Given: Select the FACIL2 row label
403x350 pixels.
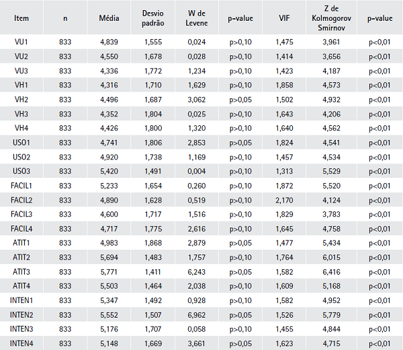Looking at the screenshot, I should (x=21, y=200).
